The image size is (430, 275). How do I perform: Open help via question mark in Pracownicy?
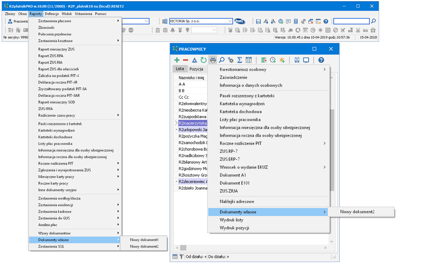(321, 60)
